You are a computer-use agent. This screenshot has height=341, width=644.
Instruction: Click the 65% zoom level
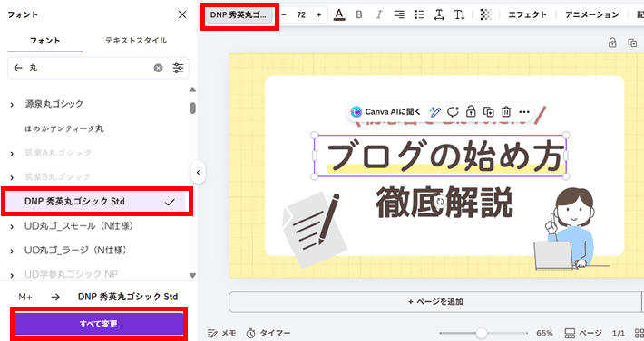[544, 333]
